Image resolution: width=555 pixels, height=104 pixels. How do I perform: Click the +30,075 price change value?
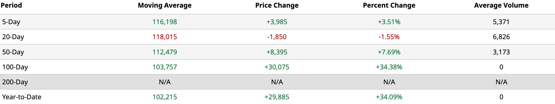point(277,67)
